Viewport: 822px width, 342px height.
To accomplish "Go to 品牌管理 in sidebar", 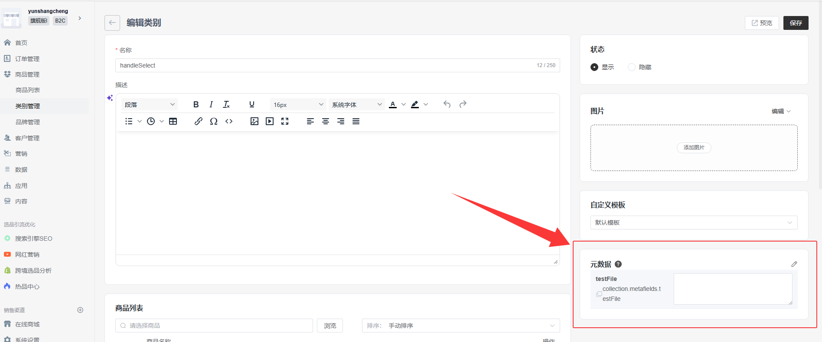I will pyautogui.click(x=28, y=122).
